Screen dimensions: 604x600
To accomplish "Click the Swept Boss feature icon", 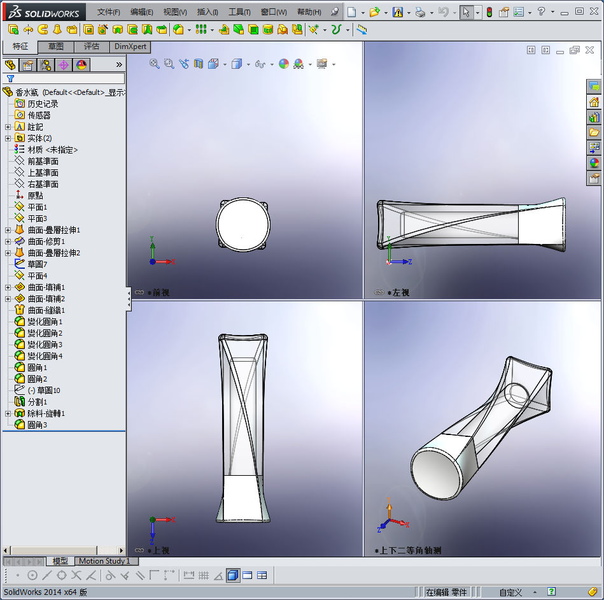I will coord(43,30).
